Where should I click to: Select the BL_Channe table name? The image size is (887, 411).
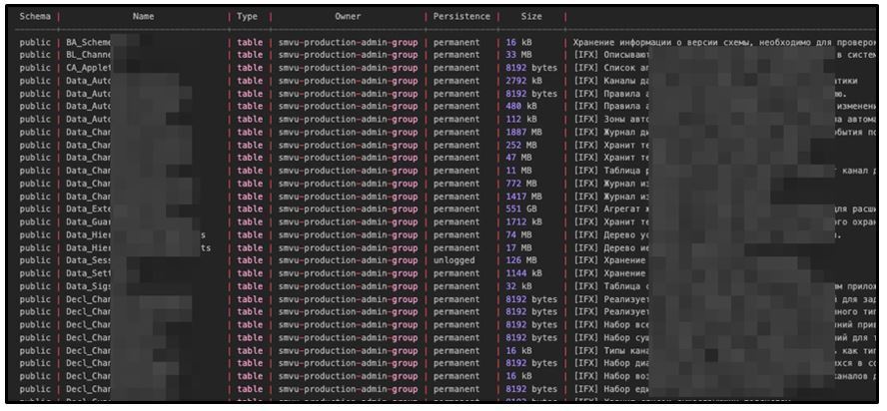click(89, 55)
